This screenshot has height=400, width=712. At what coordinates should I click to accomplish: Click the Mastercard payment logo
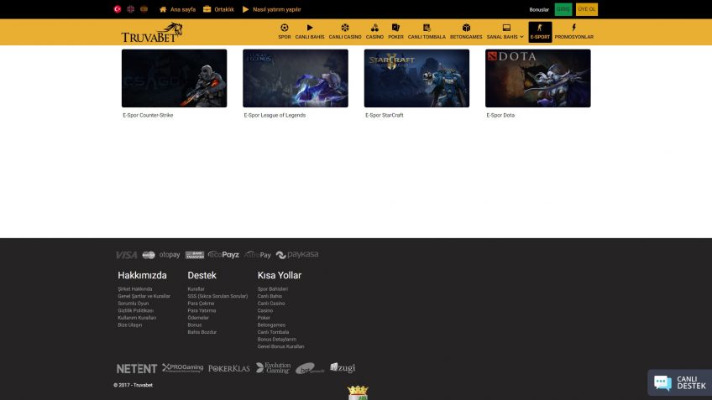pos(149,255)
